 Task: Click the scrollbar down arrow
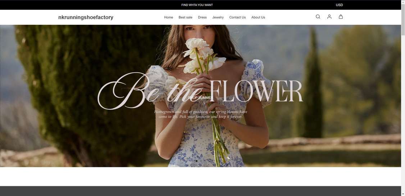pos(403,194)
